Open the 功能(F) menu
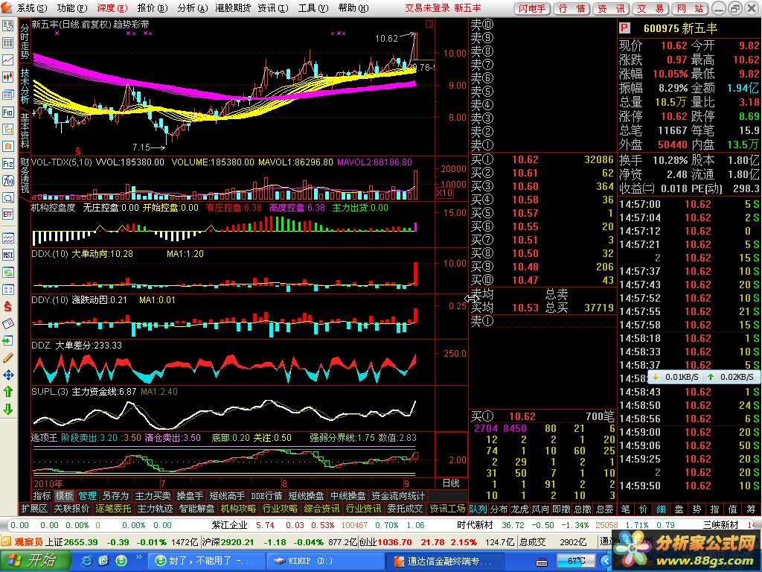Screen dimensions: 762x572 pyautogui.click(x=72, y=8)
